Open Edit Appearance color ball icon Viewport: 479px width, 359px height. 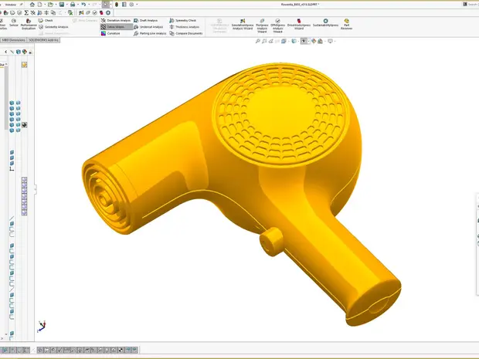click(314, 41)
